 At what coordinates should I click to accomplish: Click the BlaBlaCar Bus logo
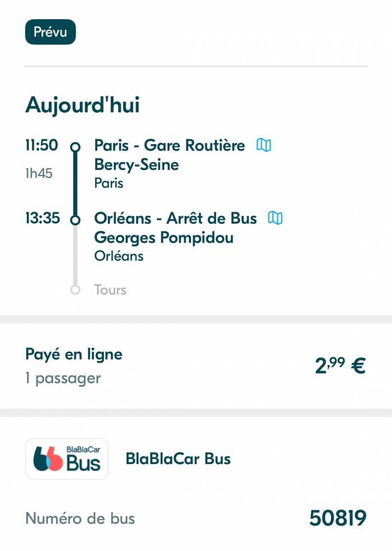click(x=67, y=459)
